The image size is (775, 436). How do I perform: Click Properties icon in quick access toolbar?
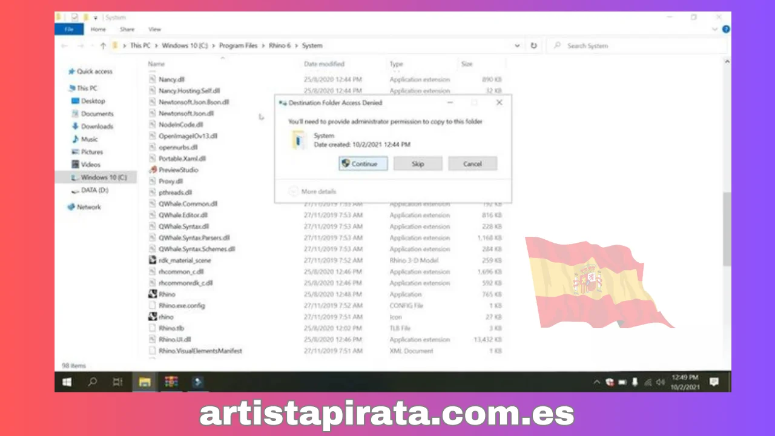[x=74, y=17]
